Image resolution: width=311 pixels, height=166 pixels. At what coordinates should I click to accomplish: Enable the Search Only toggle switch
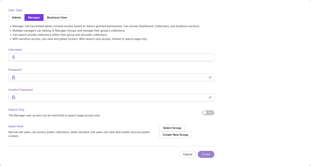tap(208, 113)
